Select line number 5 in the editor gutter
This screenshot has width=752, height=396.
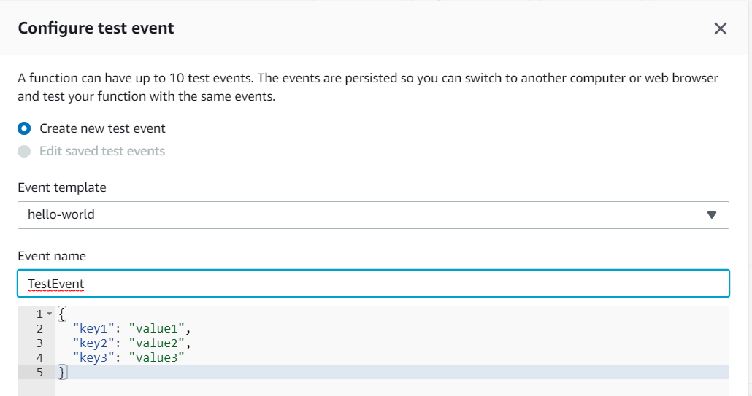(x=39, y=372)
